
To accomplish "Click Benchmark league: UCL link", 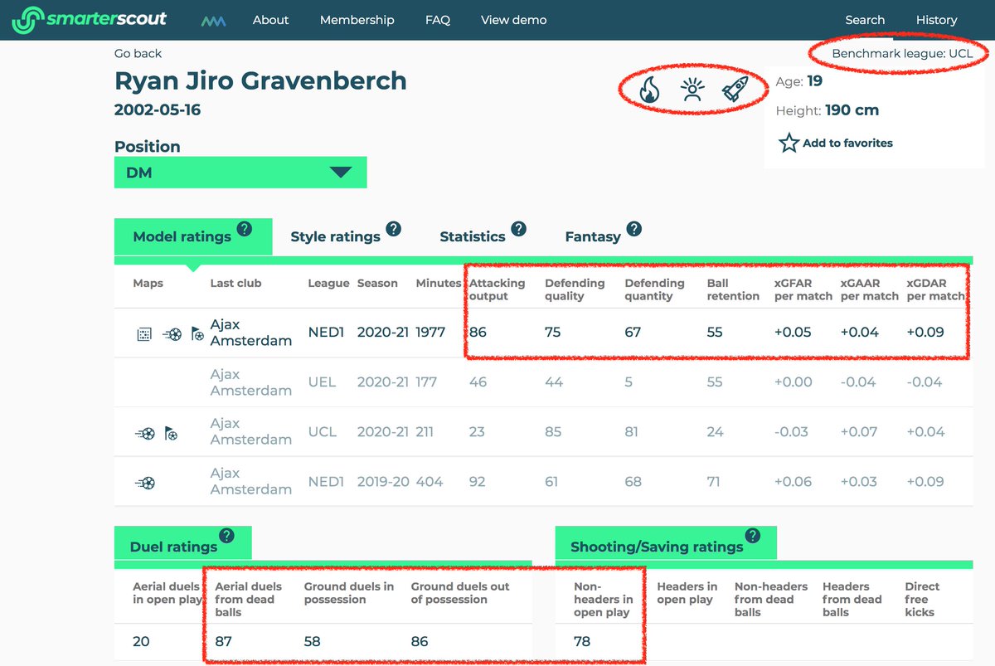I will pyautogui.click(x=902, y=53).
